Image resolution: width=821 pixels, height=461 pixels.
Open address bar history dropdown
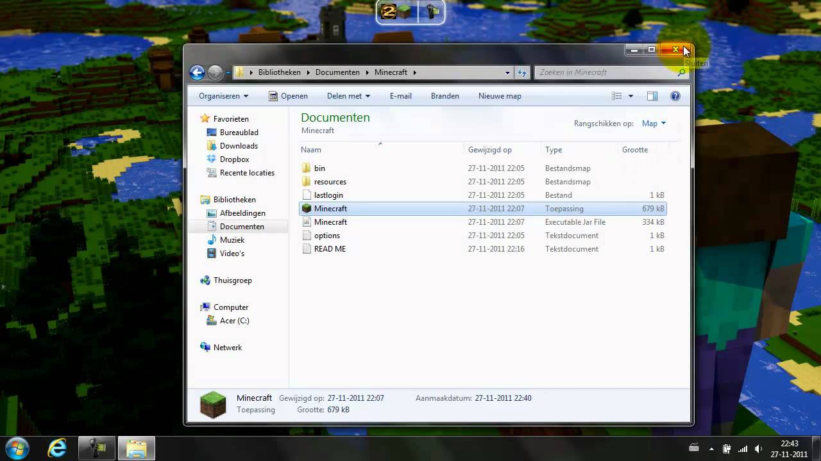[507, 72]
